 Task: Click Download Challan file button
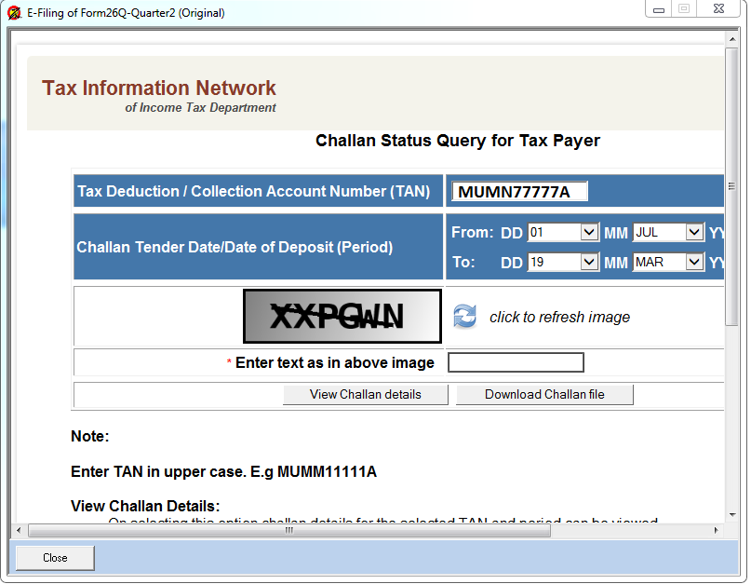(x=544, y=395)
